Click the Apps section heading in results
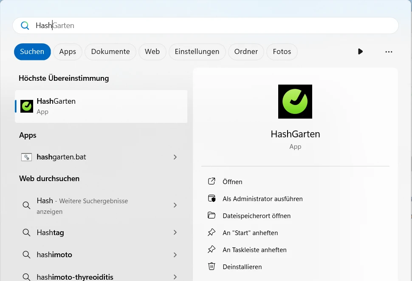 (x=28, y=136)
